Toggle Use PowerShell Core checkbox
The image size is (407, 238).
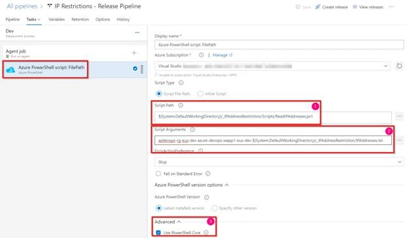158,233
